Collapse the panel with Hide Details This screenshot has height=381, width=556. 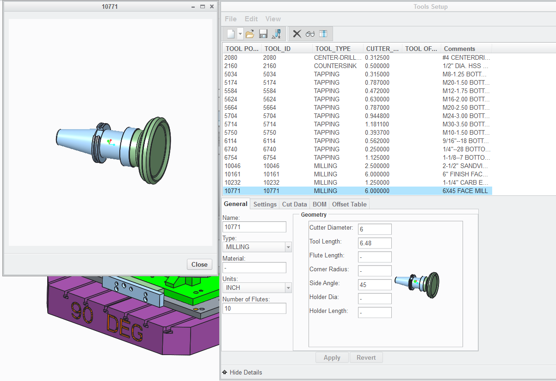tap(242, 372)
